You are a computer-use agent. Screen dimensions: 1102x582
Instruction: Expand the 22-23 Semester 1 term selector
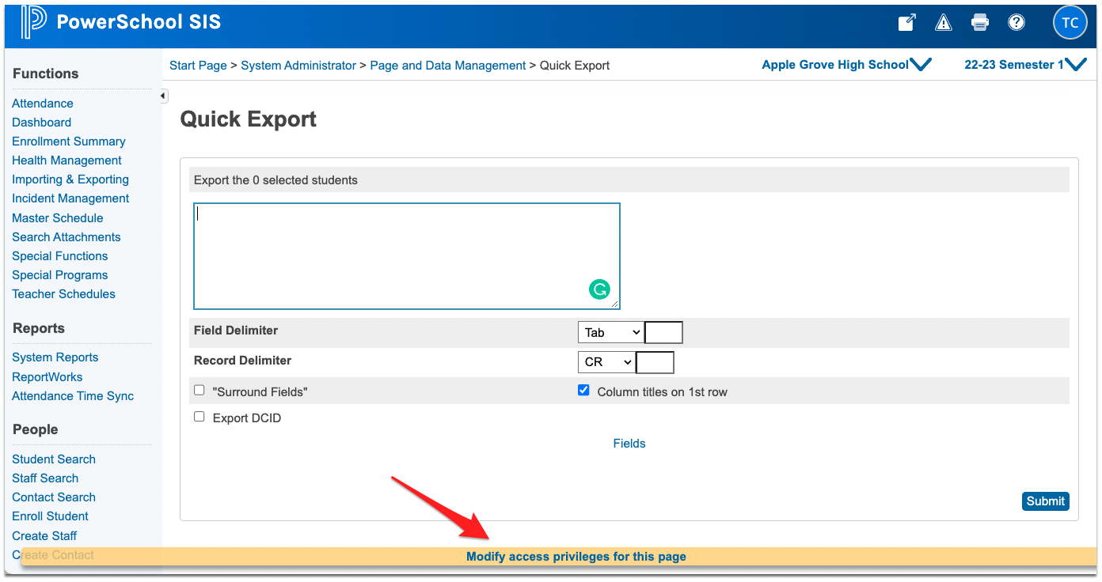coord(1024,65)
